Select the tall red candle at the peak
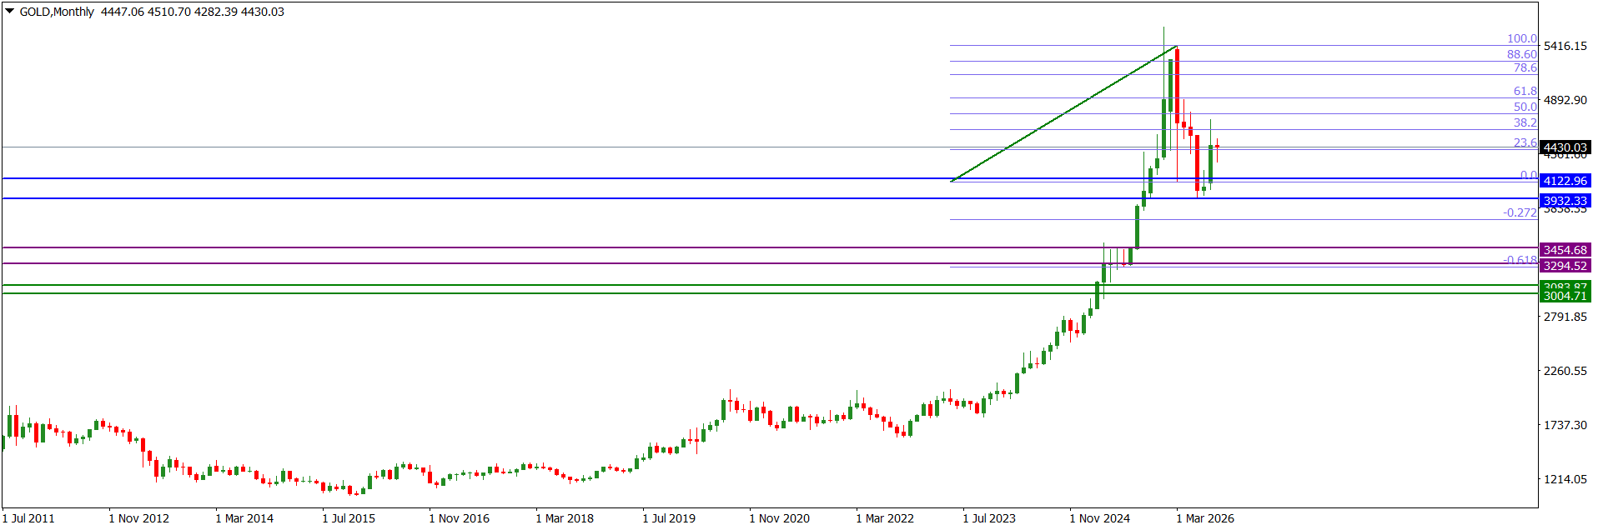The image size is (1598, 530). tap(1177, 86)
